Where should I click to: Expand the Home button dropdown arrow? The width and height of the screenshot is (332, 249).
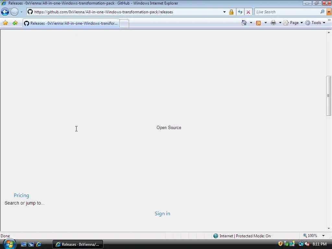(x=251, y=23)
